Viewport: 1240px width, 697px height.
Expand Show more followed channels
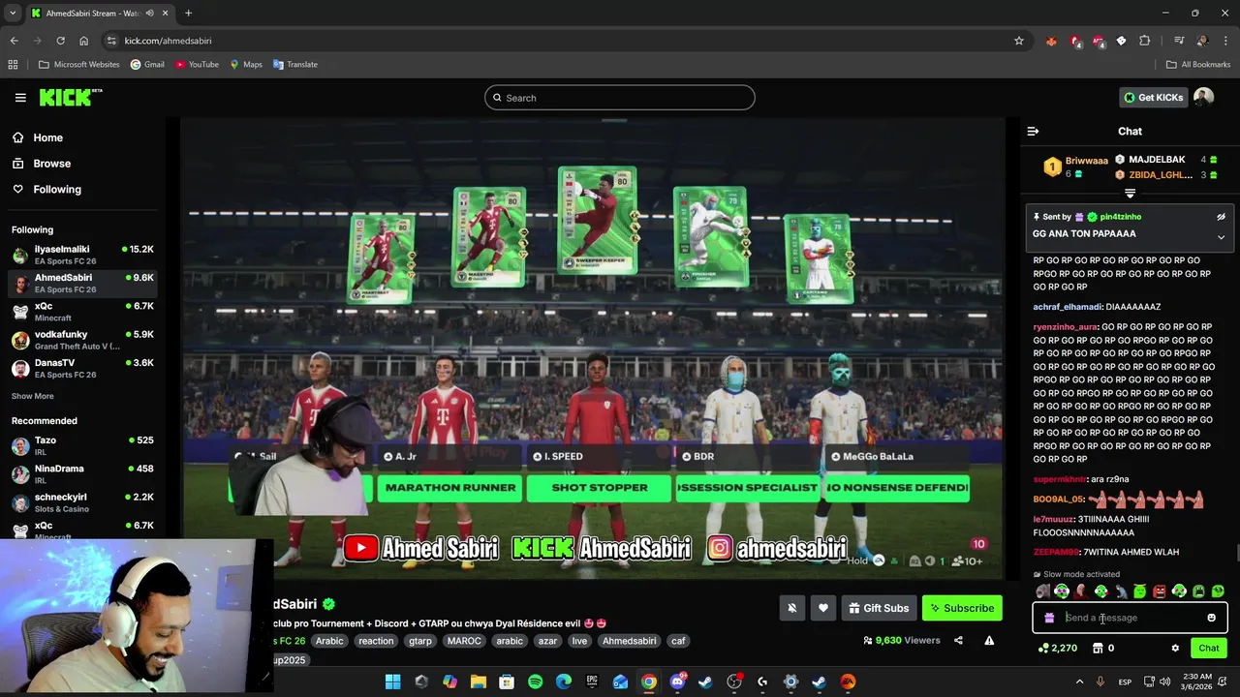point(33,396)
